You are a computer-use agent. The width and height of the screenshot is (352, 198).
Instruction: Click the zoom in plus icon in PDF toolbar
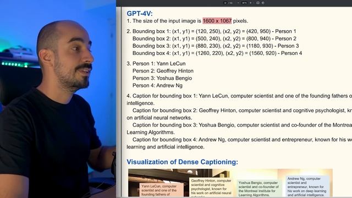251,3
